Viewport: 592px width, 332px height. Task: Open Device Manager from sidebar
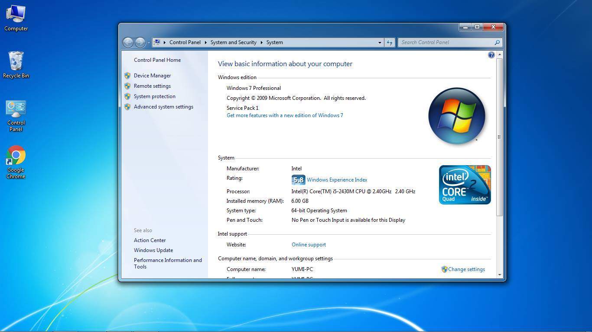152,76
